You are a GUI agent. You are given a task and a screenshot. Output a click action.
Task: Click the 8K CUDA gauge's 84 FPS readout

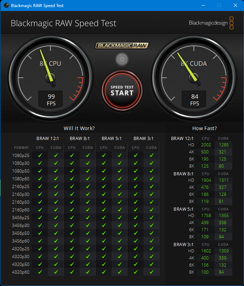pos(194,99)
